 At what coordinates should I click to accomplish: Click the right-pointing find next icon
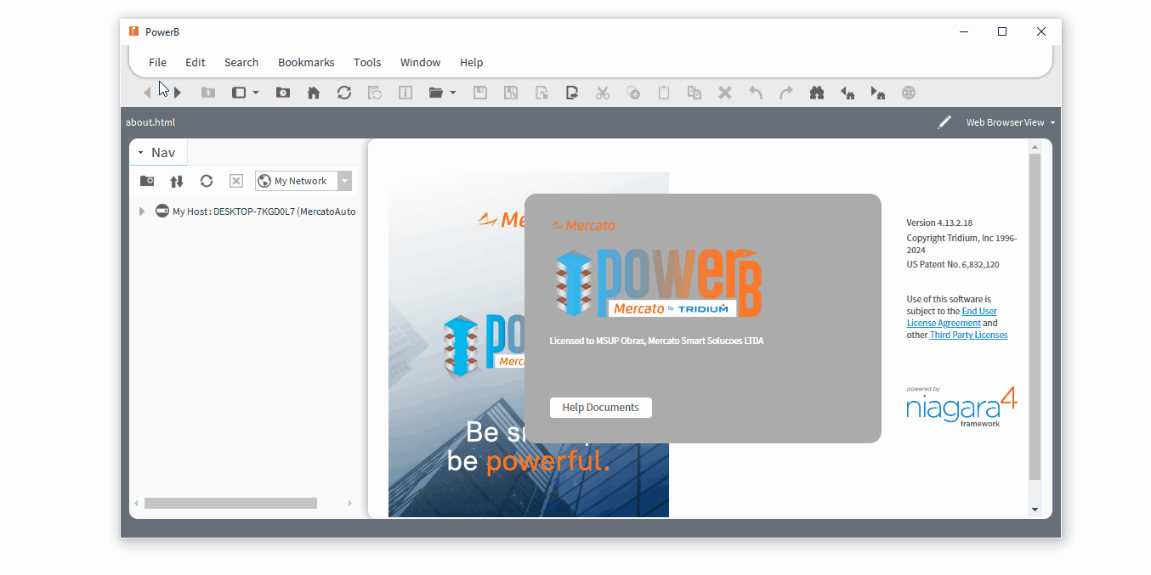pyautogui.click(x=878, y=93)
